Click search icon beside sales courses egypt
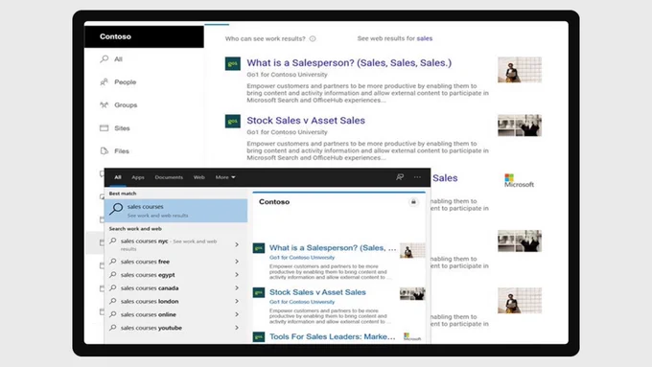 coord(113,275)
